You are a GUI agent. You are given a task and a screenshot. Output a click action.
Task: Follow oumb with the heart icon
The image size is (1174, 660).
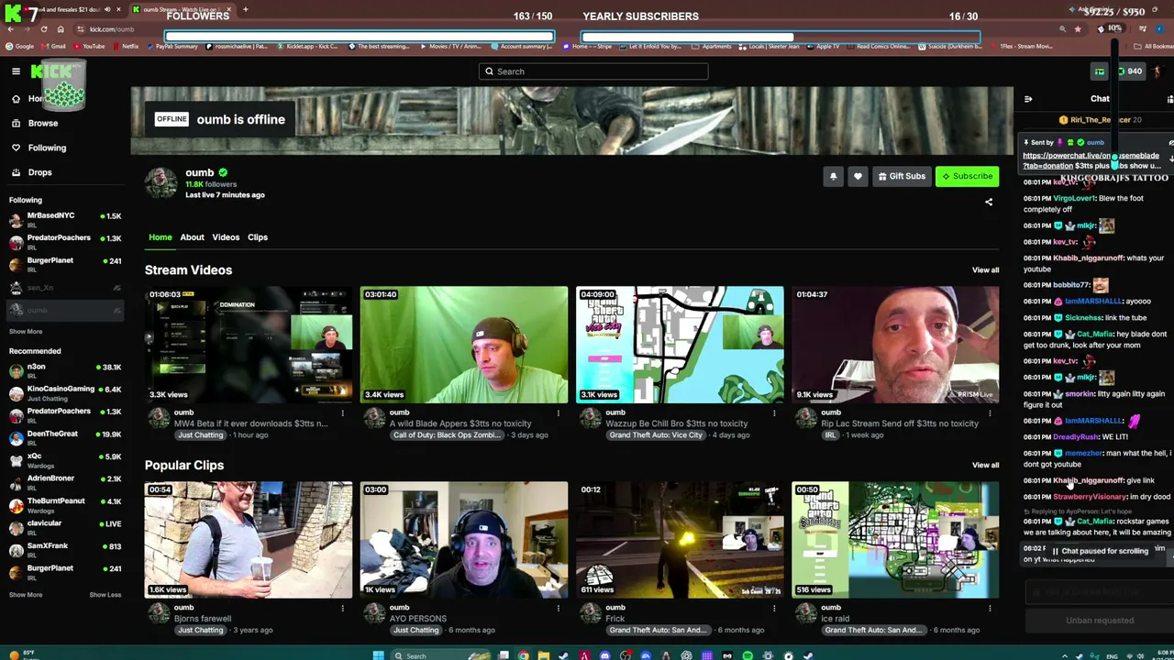(858, 176)
